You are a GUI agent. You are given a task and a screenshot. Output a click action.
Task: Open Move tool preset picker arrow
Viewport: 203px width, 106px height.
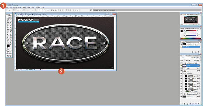[11, 10]
